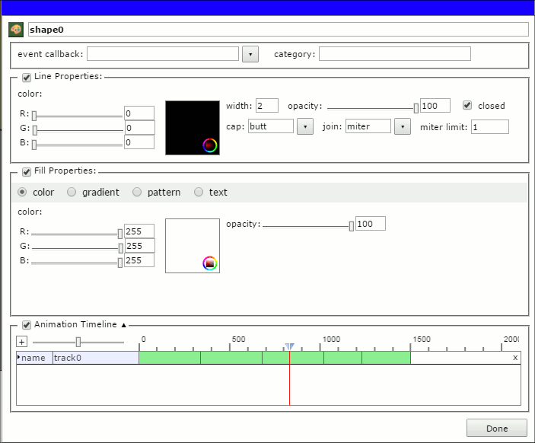
Task: Open the cap style dropdown arrow
Action: pyautogui.click(x=305, y=126)
